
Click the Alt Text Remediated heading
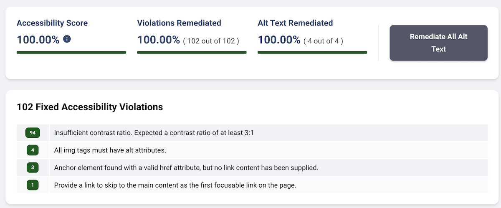click(295, 23)
